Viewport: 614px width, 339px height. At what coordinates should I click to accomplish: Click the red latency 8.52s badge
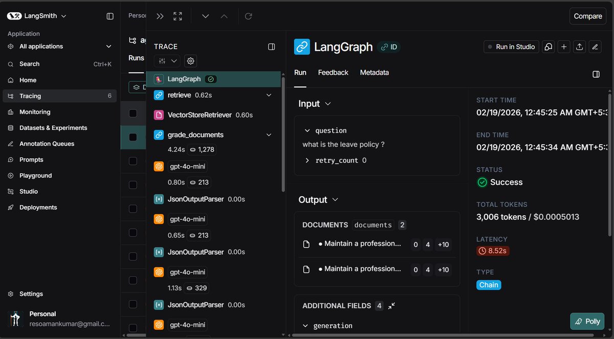point(493,251)
